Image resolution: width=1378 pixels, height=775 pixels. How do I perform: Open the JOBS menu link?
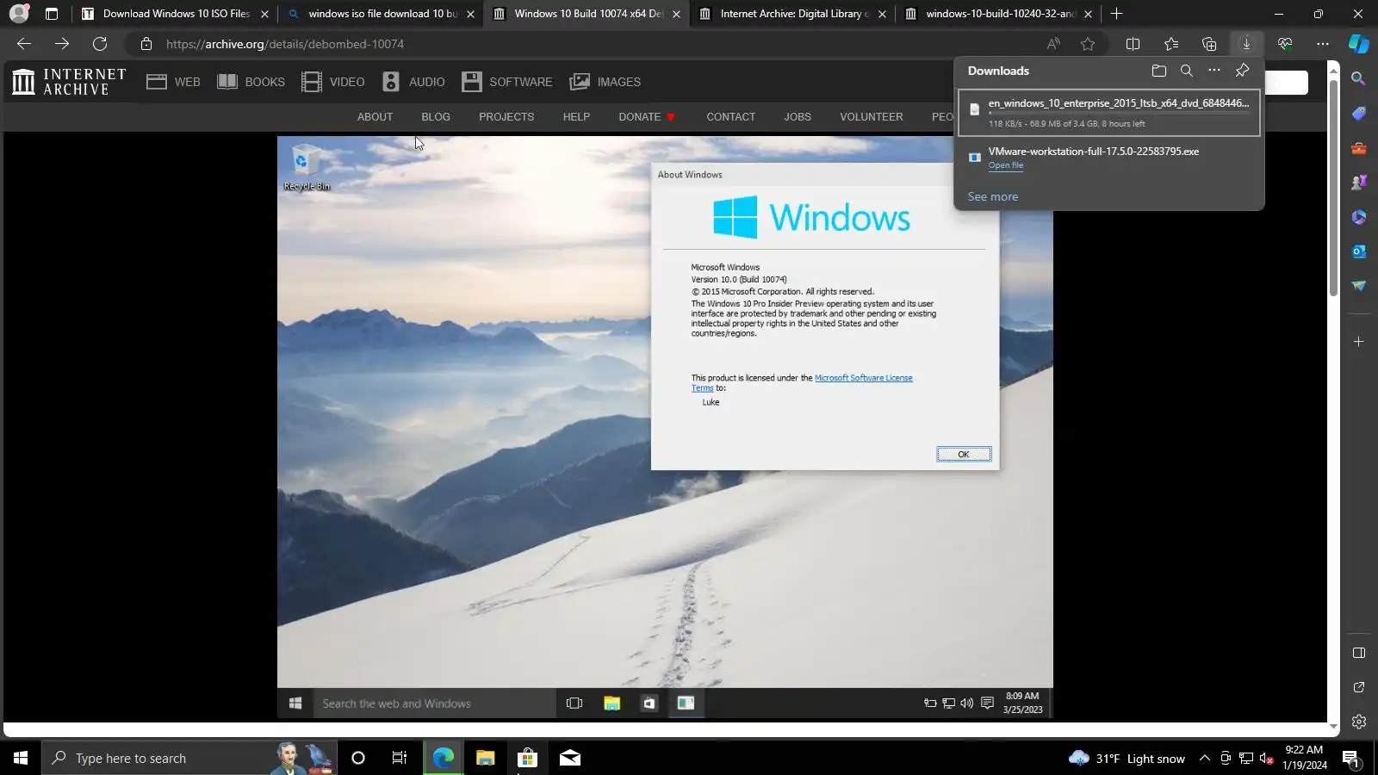click(x=798, y=117)
